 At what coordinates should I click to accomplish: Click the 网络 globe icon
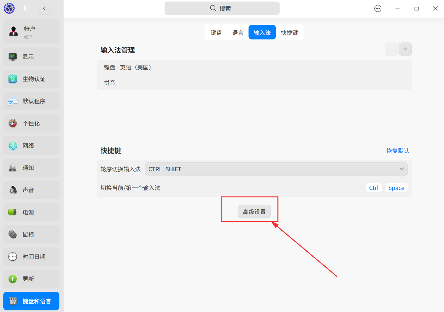13,146
